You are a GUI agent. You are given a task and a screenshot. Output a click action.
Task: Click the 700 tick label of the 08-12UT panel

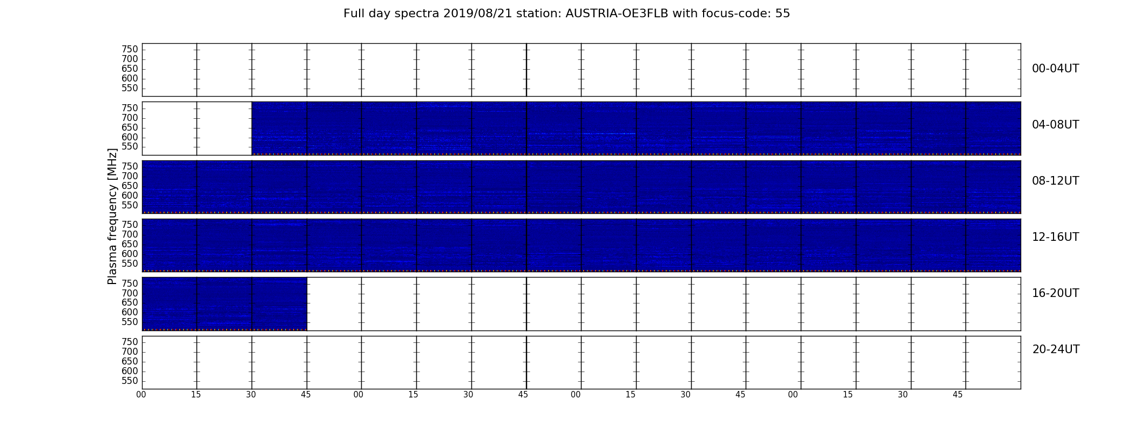tap(130, 177)
